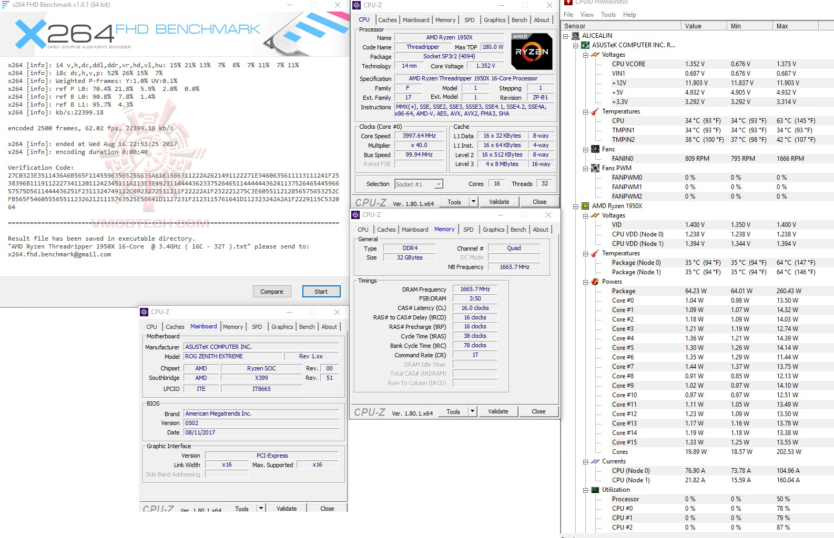Click the CAS# Latency value 16.0 clocks
Screen dimensions: 834x538
475,308
